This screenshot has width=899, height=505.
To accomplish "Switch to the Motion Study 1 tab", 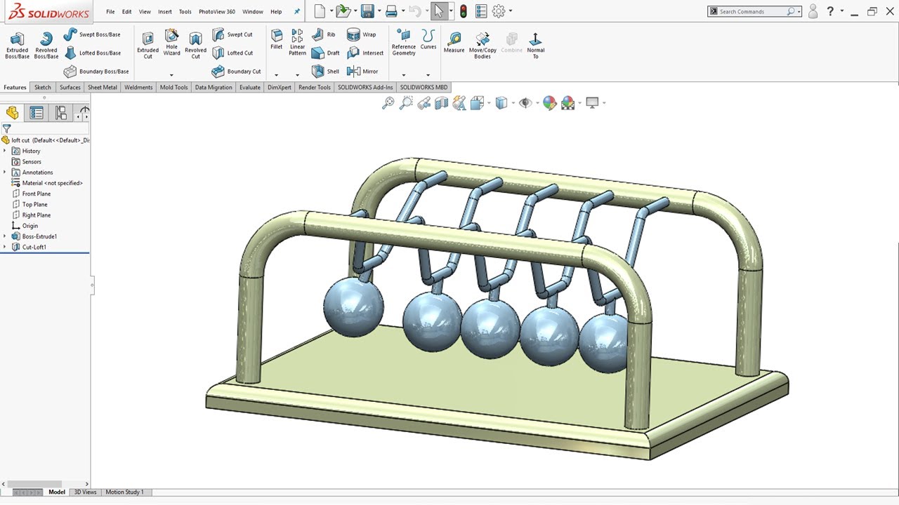I will tap(124, 492).
